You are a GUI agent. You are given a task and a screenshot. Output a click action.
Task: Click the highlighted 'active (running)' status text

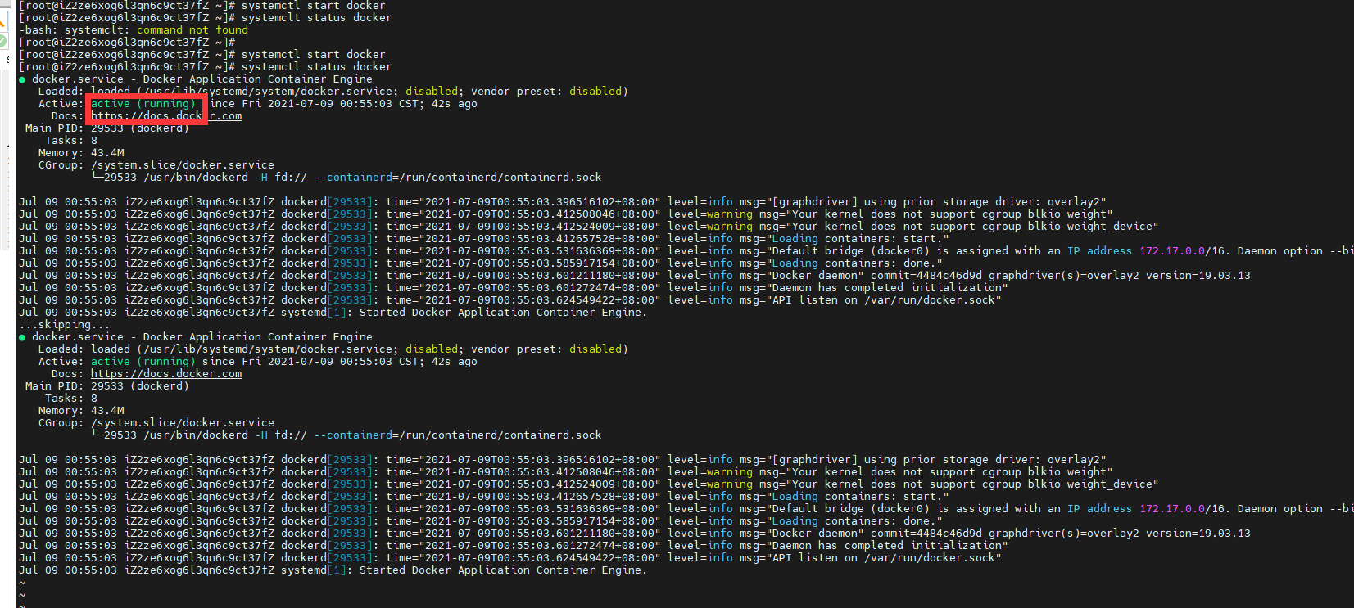(x=143, y=104)
